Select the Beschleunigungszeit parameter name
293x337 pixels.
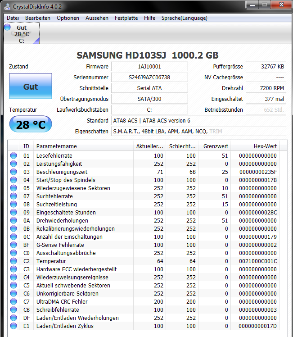coord(62,172)
